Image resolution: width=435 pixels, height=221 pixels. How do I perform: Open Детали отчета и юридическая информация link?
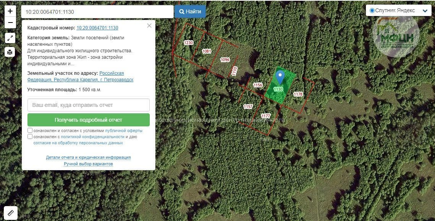click(88, 158)
